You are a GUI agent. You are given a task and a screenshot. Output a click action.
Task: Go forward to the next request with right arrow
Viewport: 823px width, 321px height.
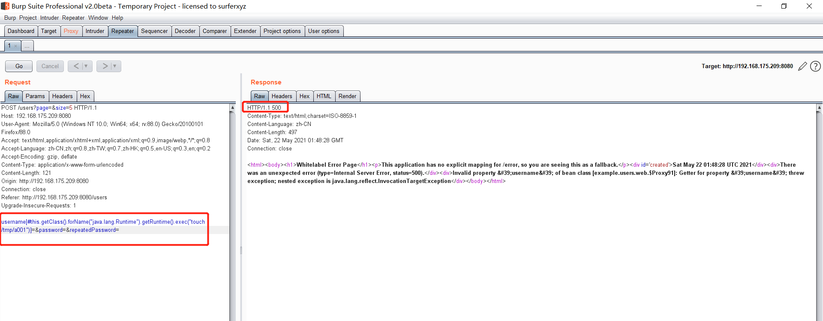point(105,66)
